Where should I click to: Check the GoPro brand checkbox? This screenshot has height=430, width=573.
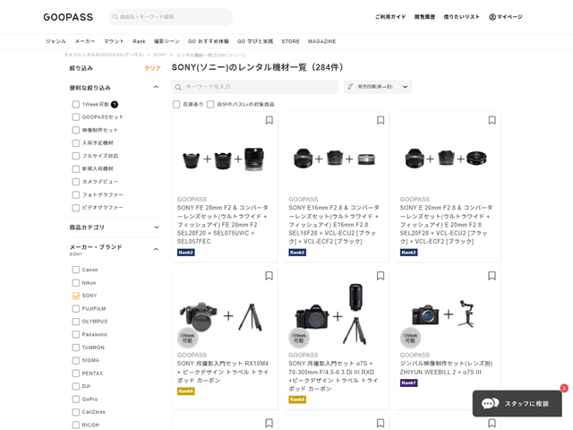click(x=75, y=399)
